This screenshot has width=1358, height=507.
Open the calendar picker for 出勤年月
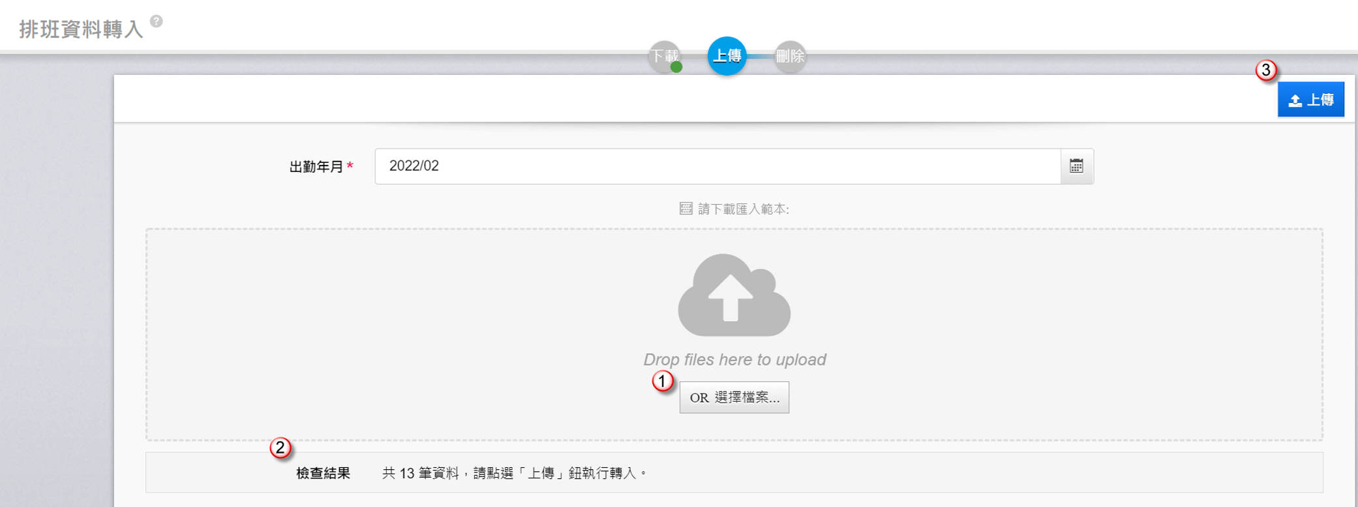[1076, 166]
